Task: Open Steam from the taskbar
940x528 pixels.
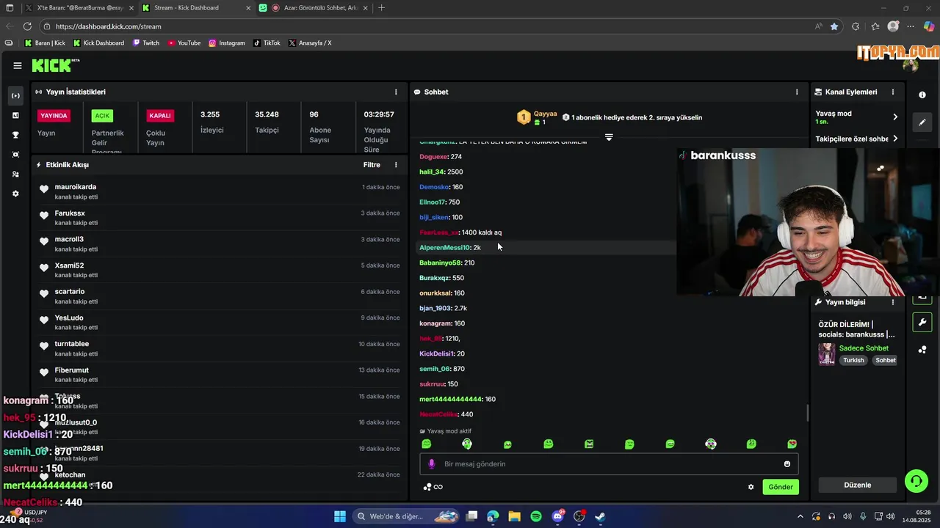Action: click(600, 516)
